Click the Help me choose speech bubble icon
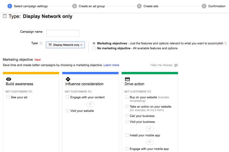Image resolution: width=229 pixels, height=152 pixels. (x=176, y=65)
